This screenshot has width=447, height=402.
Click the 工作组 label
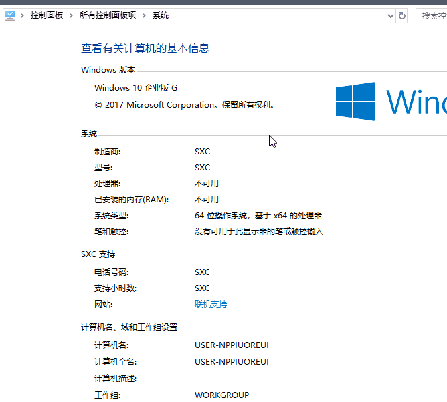(x=108, y=395)
